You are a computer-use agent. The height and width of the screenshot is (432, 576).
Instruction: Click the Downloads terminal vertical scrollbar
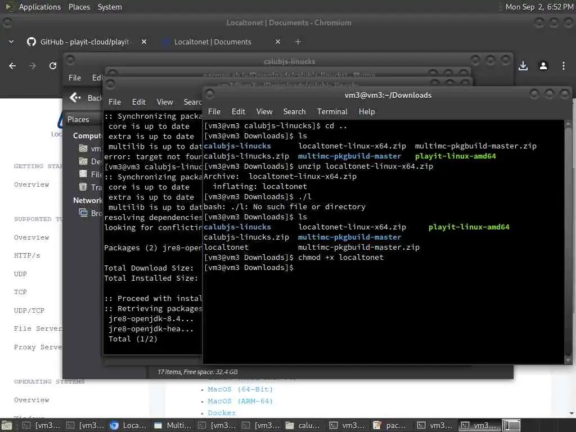pyautogui.click(x=568, y=242)
